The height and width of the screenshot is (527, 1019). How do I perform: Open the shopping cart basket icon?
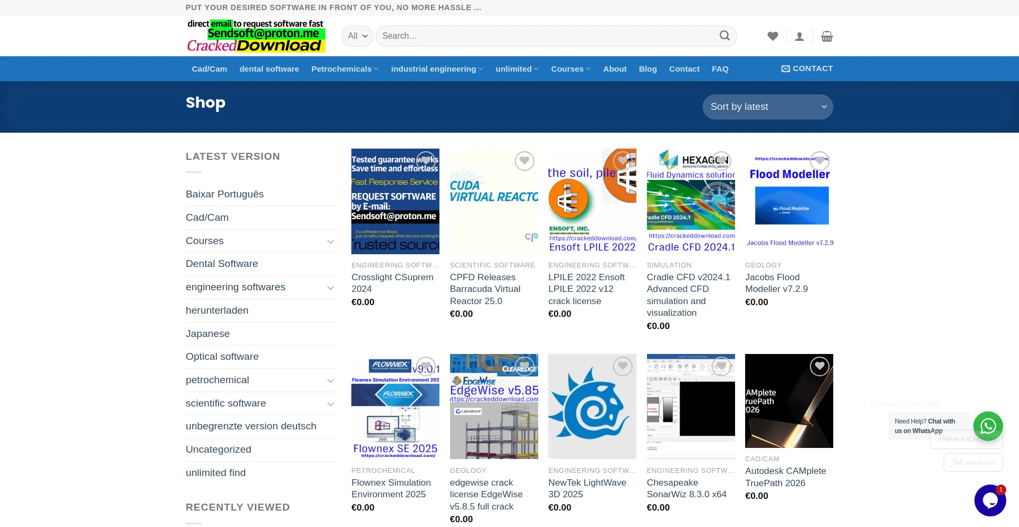[827, 36]
